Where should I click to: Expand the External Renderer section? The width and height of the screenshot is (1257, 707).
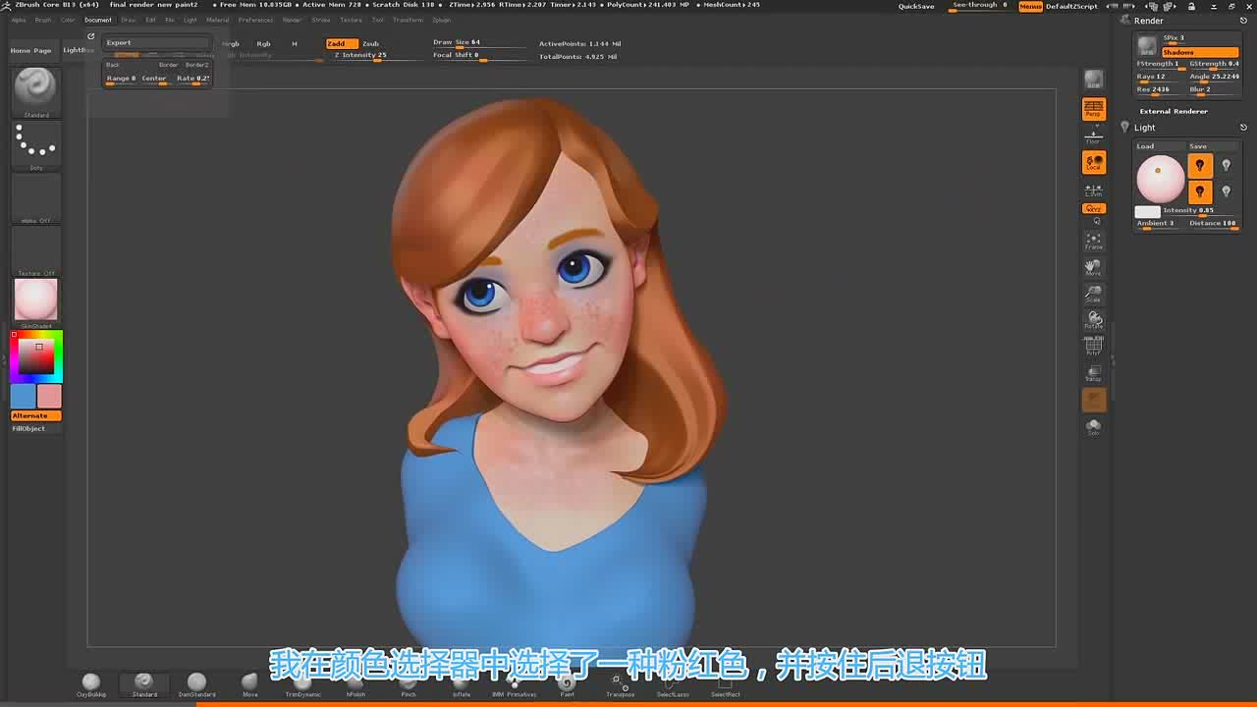point(1174,111)
